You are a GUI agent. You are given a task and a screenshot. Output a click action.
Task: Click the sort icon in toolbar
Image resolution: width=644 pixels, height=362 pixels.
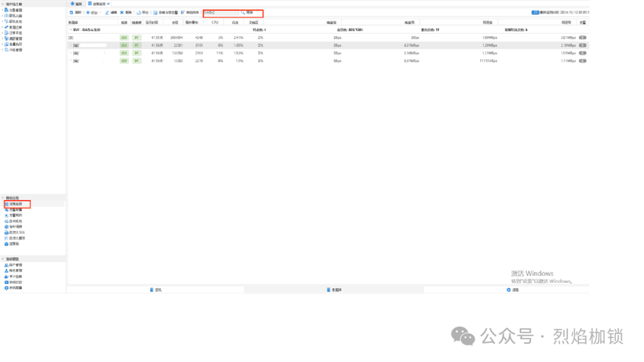point(183,13)
